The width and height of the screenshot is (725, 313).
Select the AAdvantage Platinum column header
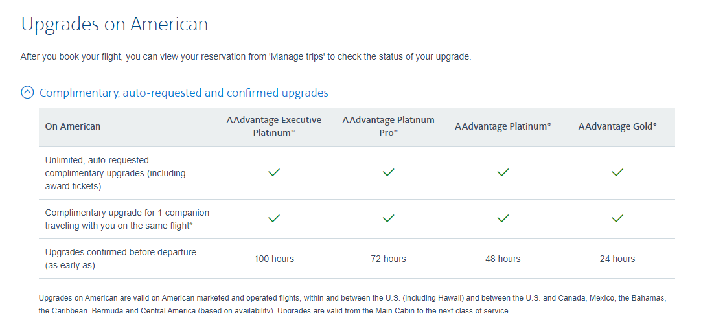(503, 126)
